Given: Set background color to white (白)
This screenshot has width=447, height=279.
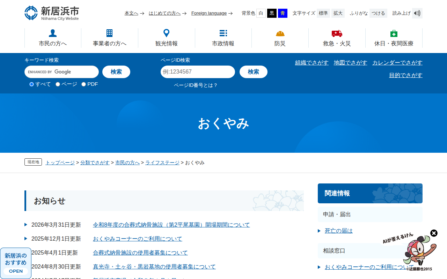Looking at the screenshot, I should click(x=261, y=13).
